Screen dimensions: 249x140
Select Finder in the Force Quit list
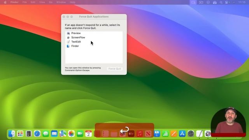pyautogui.click(x=94, y=46)
